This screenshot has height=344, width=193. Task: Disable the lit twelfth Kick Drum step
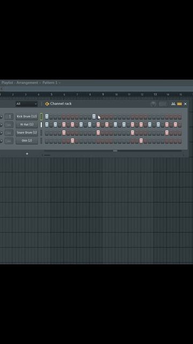pyautogui.click(x=94, y=117)
